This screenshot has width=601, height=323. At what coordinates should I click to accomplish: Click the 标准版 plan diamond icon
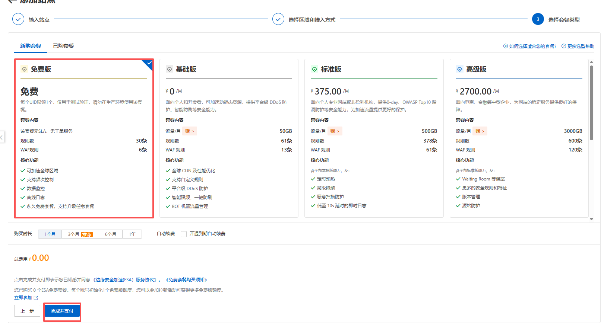[x=314, y=69]
